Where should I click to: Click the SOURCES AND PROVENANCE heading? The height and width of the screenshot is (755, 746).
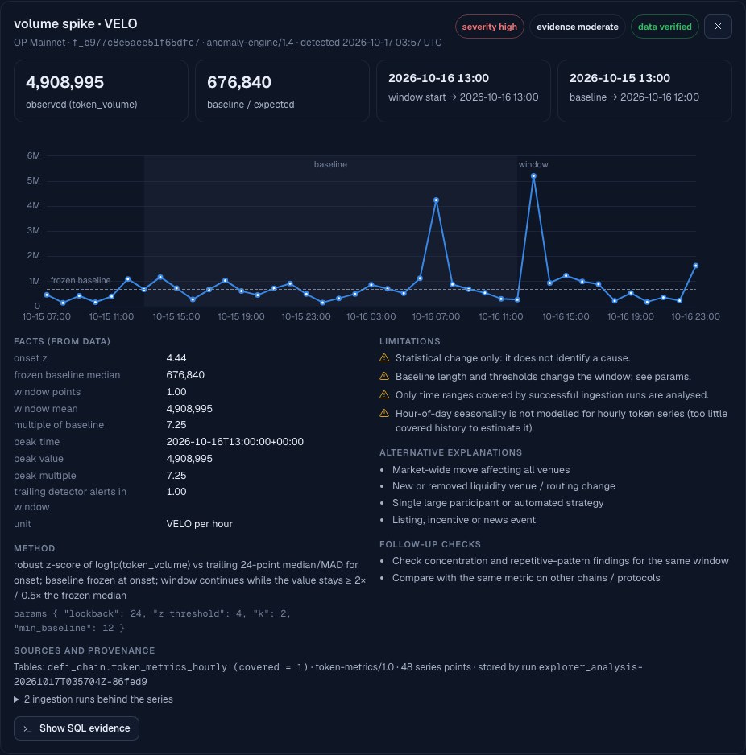tap(85, 650)
